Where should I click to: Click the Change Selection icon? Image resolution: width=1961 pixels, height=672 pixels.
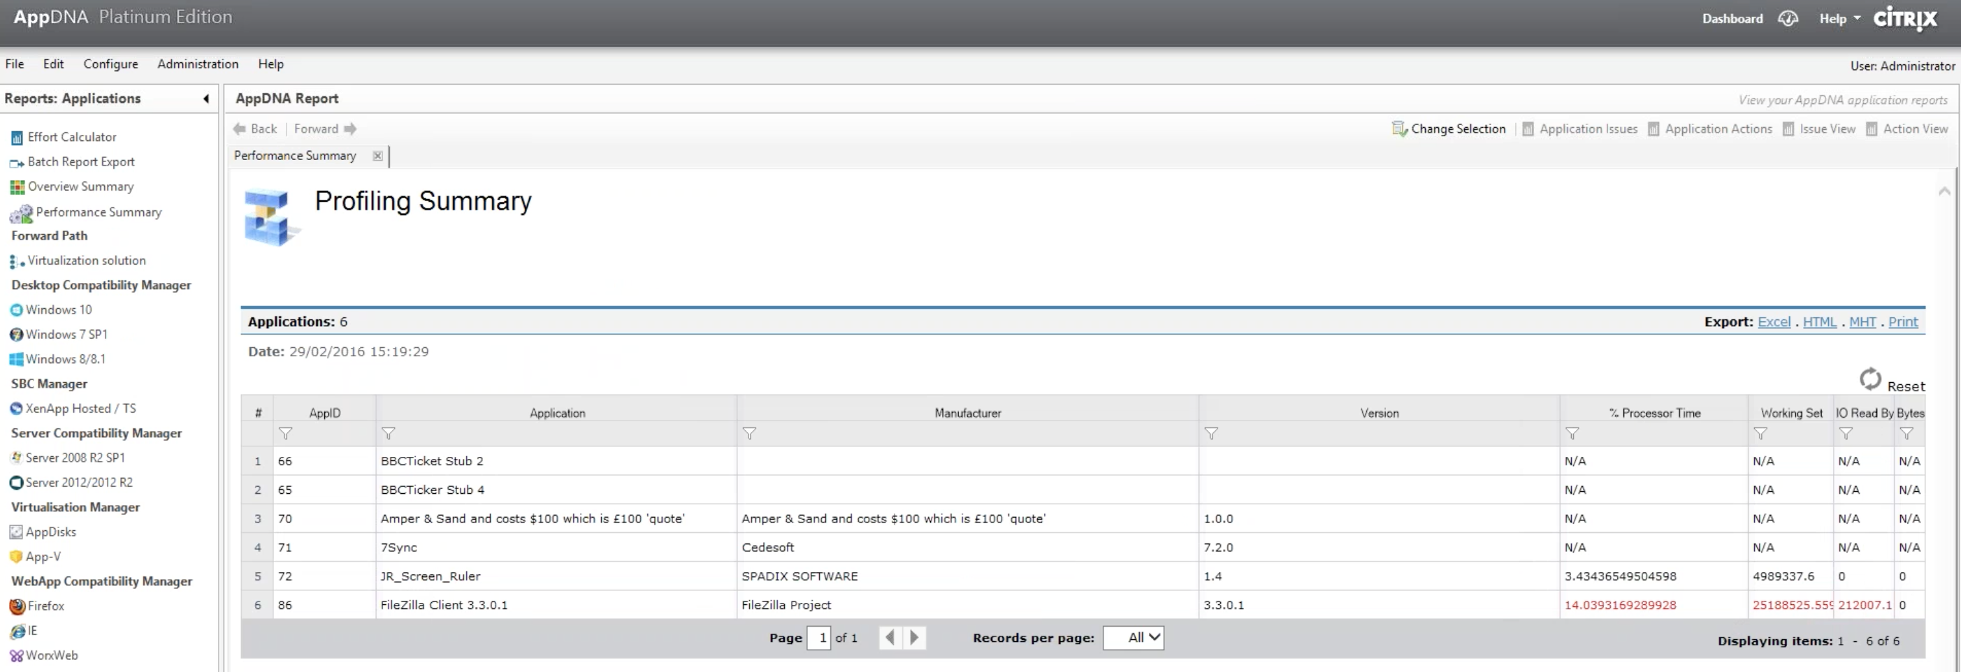[x=1399, y=129]
